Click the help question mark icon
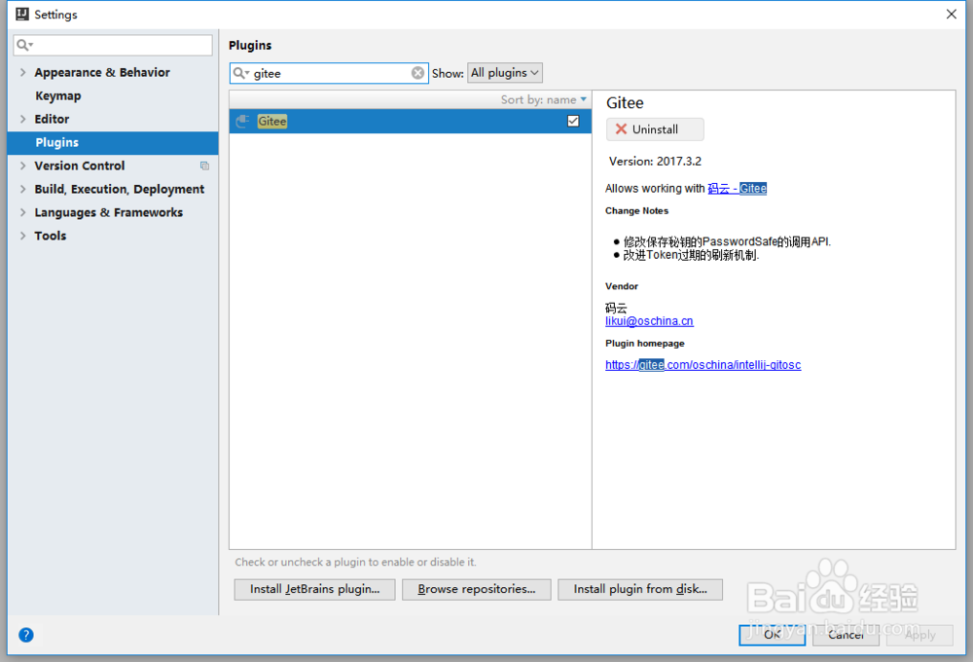Screen dimensions: 973x662 (26, 635)
